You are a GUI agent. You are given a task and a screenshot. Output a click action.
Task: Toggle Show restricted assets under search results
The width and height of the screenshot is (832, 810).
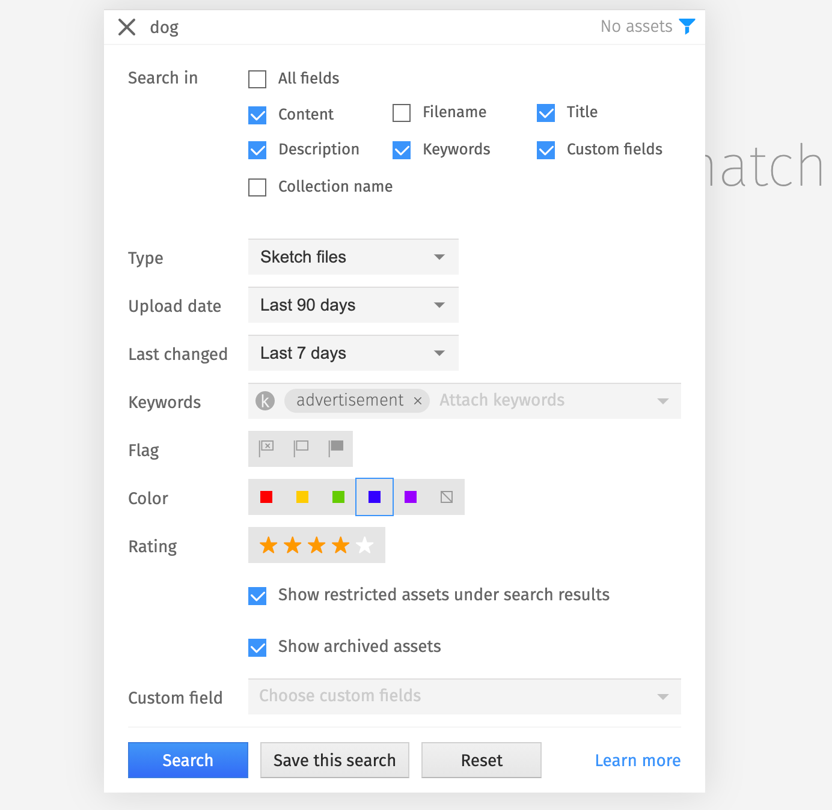pos(257,596)
